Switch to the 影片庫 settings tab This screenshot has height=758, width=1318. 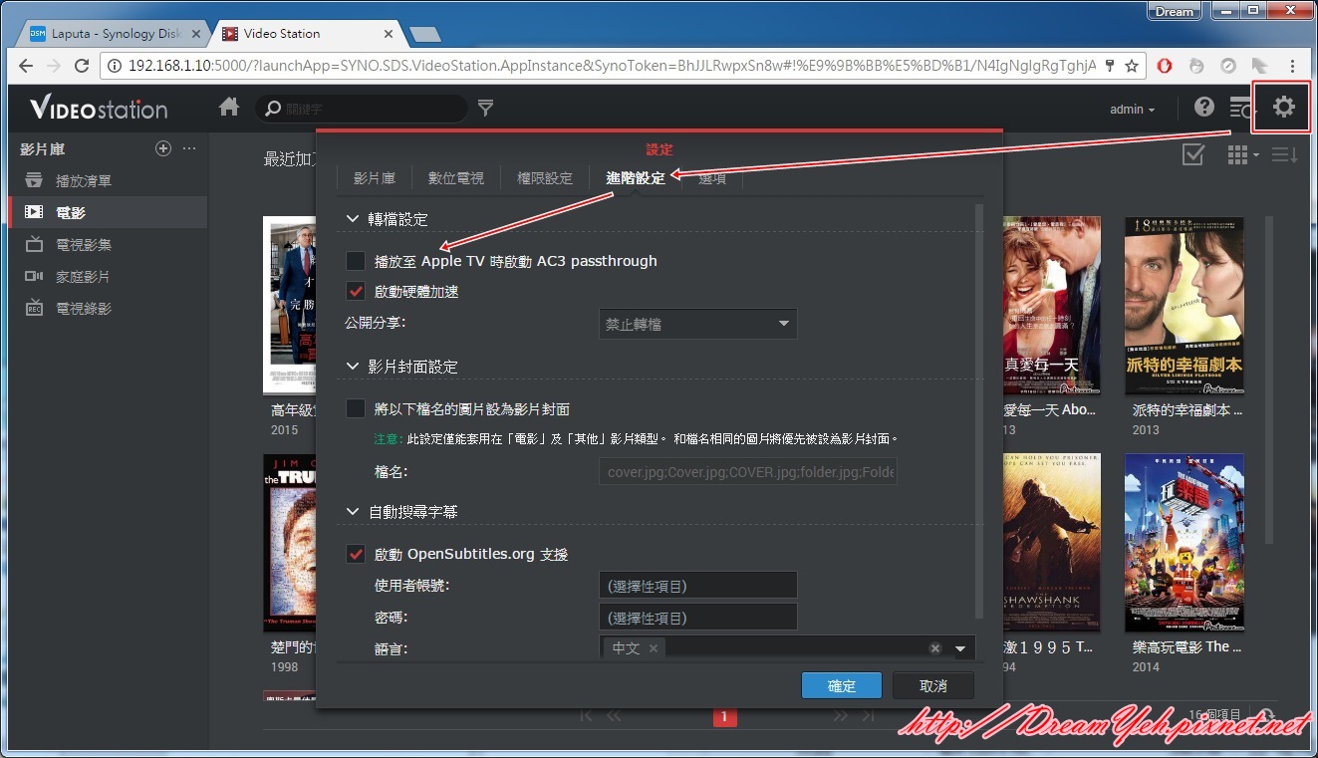[x=375, y=178]
